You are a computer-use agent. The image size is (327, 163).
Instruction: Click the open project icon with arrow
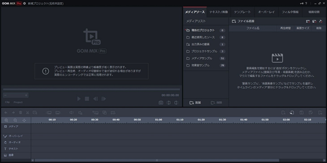(292, 113)
